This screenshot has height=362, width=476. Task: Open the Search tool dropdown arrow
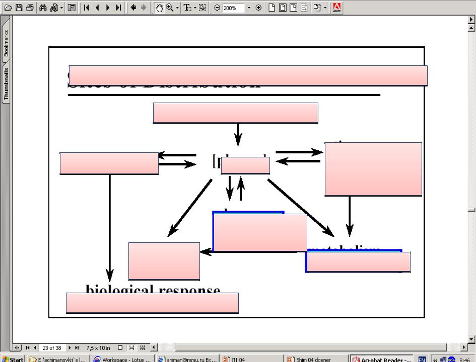tap(61, 8)
